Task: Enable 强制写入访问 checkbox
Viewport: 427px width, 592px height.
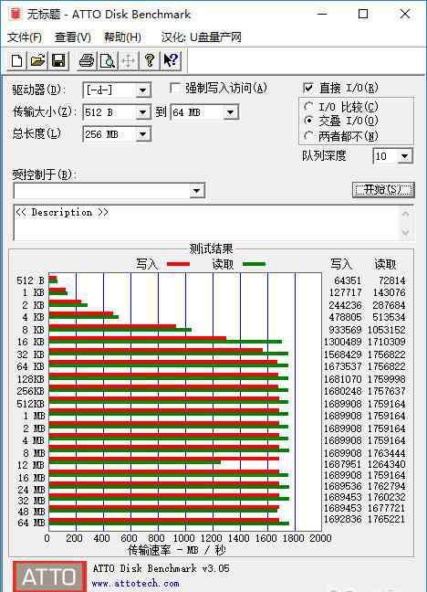Action: [174, 89]
